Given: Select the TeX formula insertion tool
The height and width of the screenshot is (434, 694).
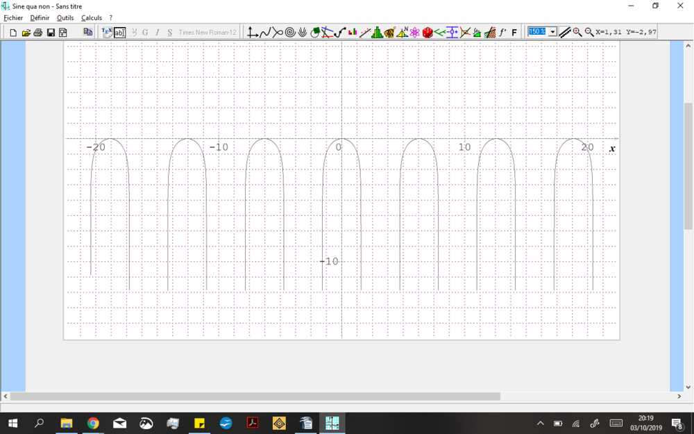Looking at the screenshot, I should click(x=107, y=33).
